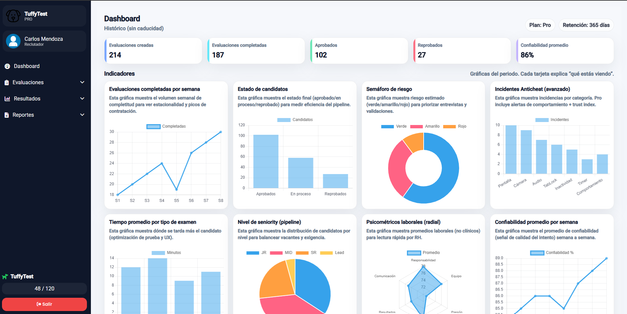Viewport: 627px width, 314px height.
Task: Click the TuffyTest dog logo icon
Action: click(x=13, y=16)
